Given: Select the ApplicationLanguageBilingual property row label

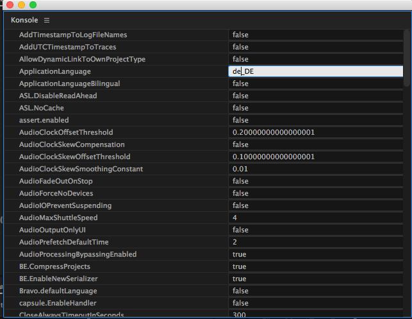Looking at the screenshot, I should coord(69,84).
